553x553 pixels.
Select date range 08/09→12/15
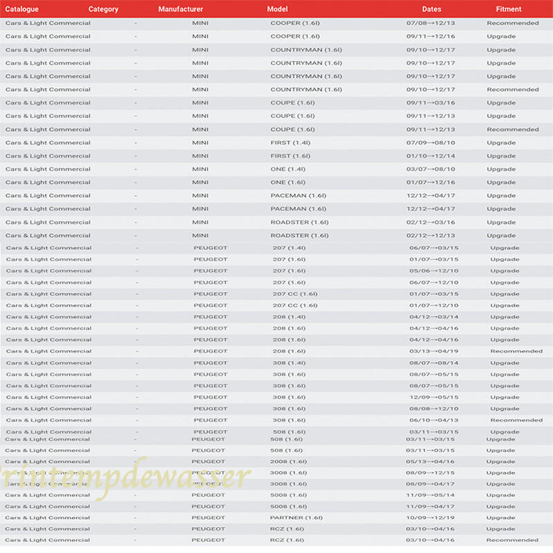click(430, 473)
